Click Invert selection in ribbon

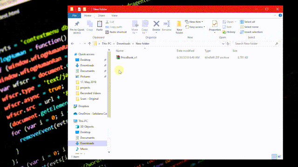point(251,32)
